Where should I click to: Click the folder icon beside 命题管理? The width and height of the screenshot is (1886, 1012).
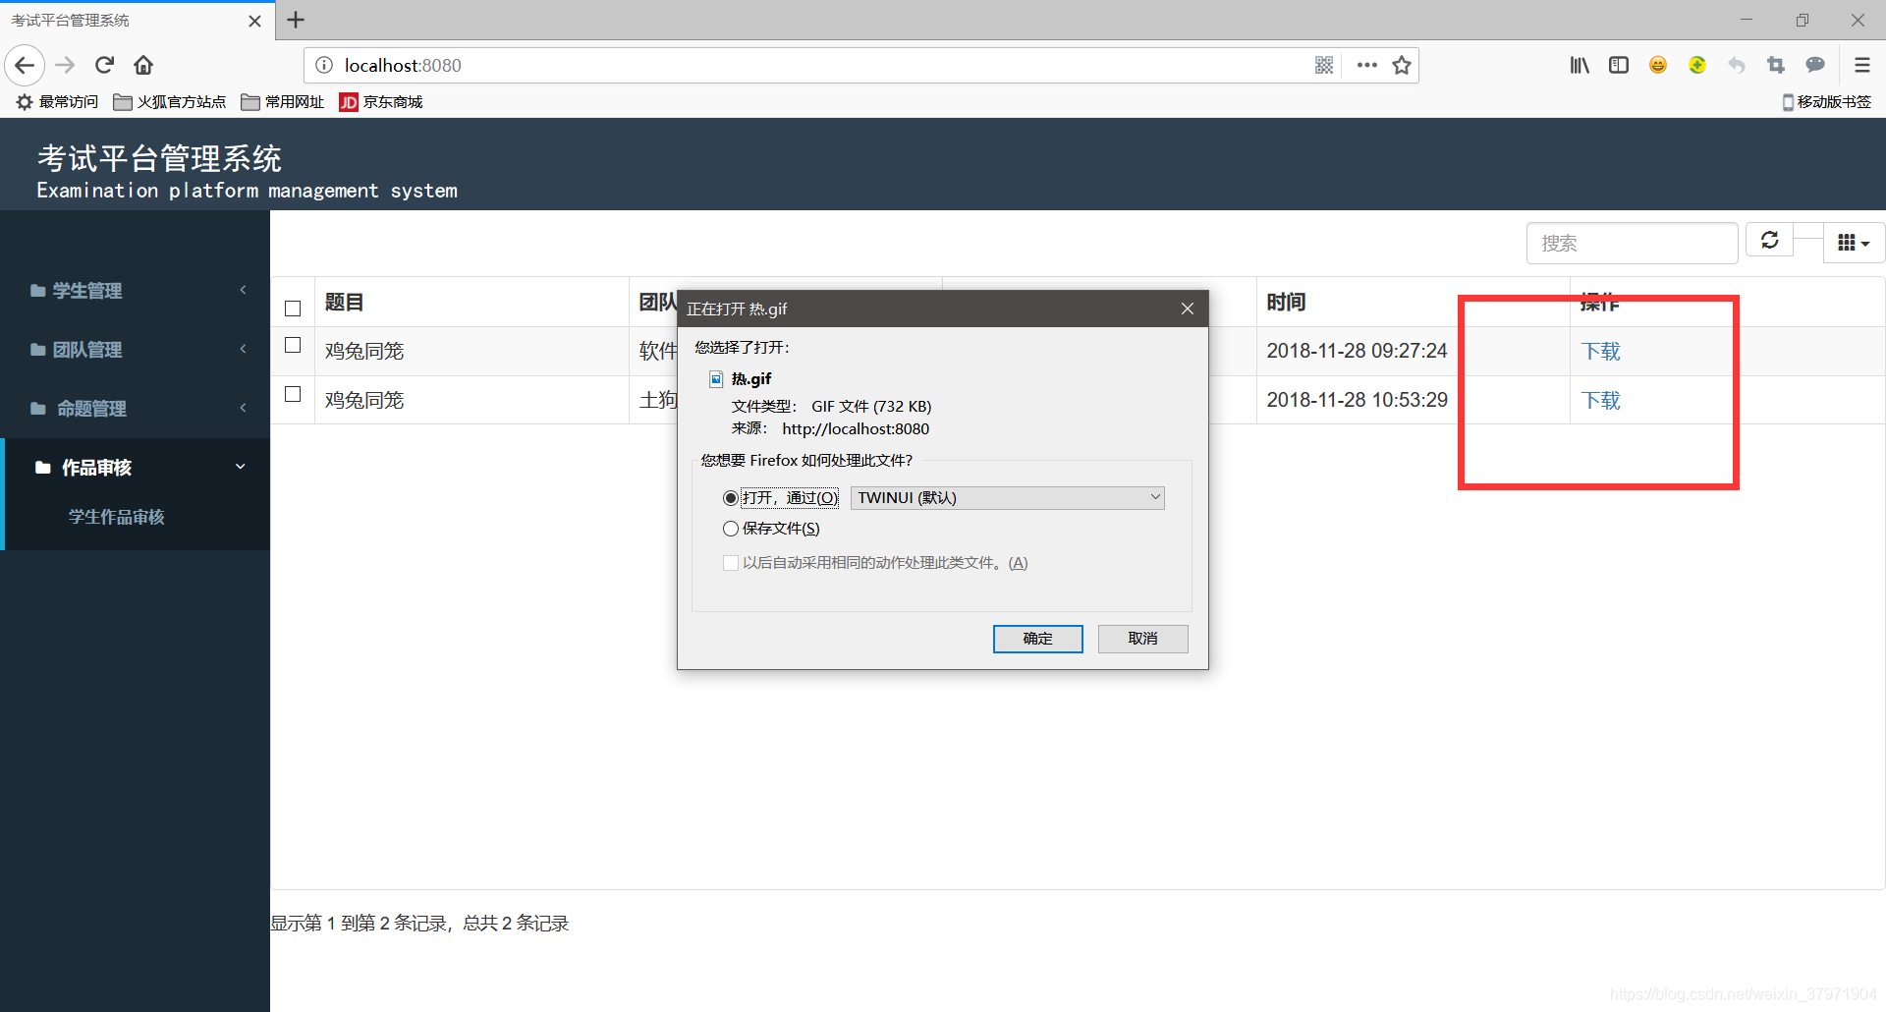tap(37, 409)
